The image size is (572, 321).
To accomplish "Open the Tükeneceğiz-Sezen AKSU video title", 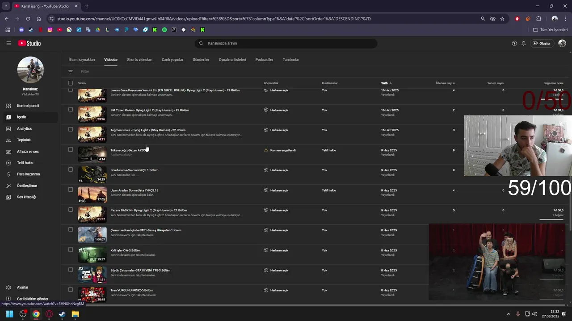I will click(128, 150).
